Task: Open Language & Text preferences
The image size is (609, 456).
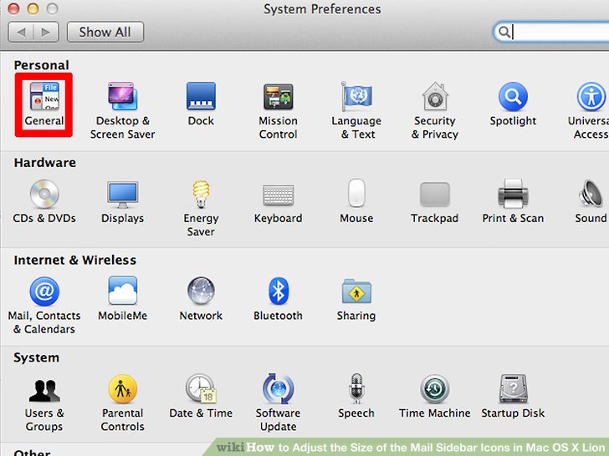Action: pos(356,110)
